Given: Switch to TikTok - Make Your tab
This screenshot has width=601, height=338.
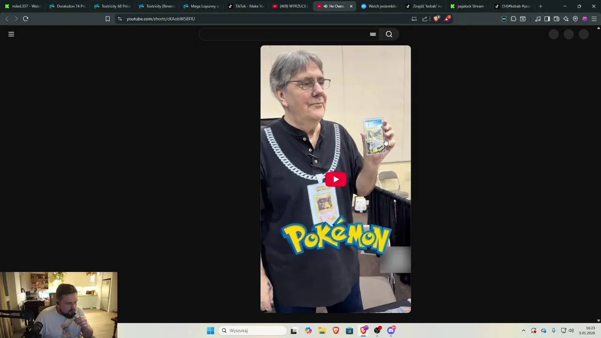Looking at the screenshot, I should 246,6.
